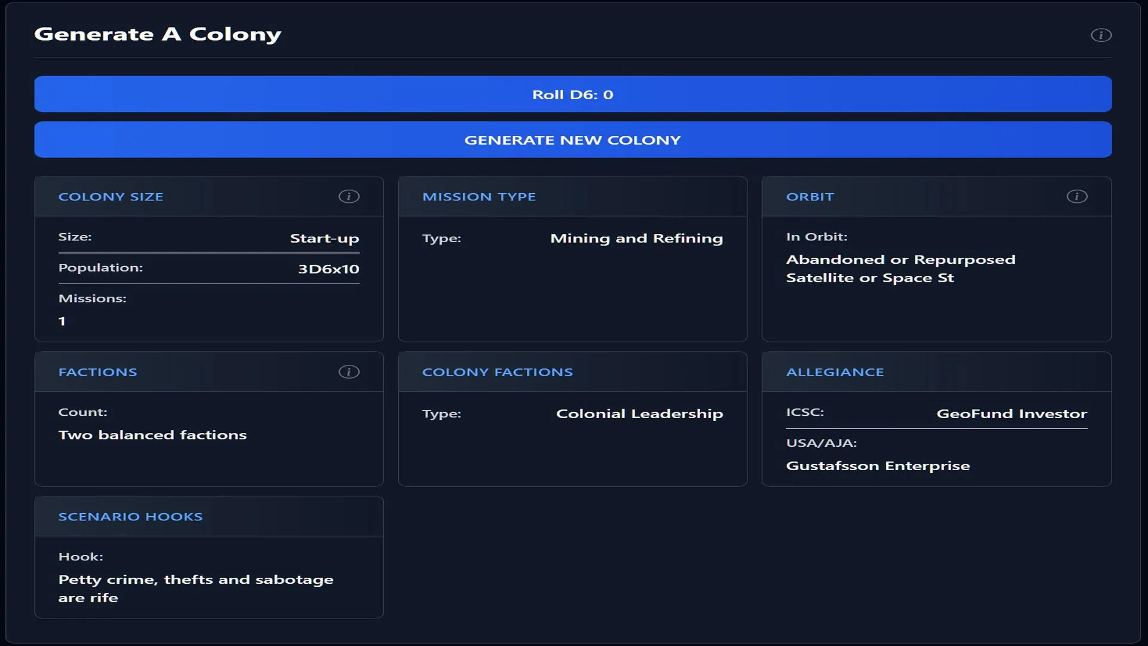Open the Colony Size info icon
Screen dimensions: 1148x646
349,196
